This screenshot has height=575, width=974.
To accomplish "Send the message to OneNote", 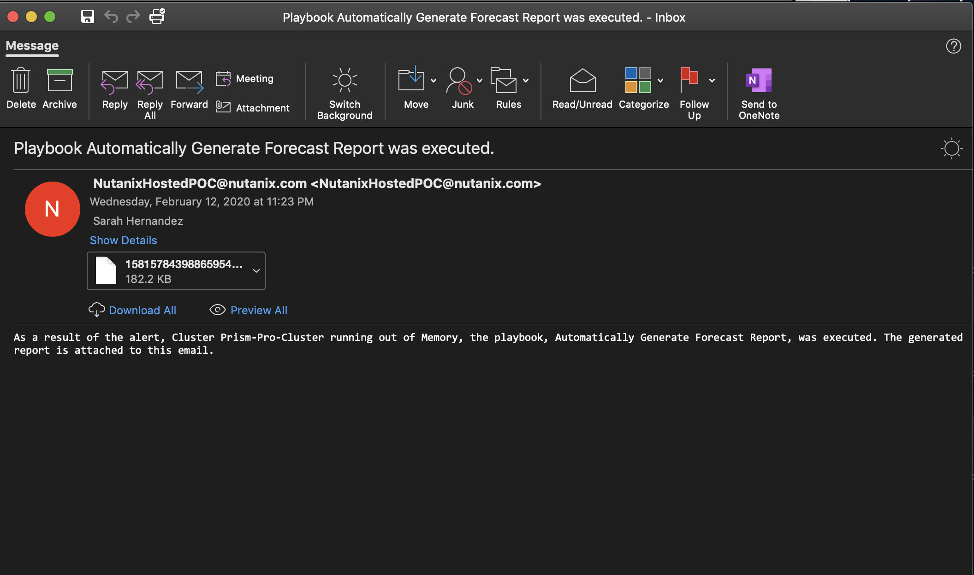I will [x=759, y=94].
